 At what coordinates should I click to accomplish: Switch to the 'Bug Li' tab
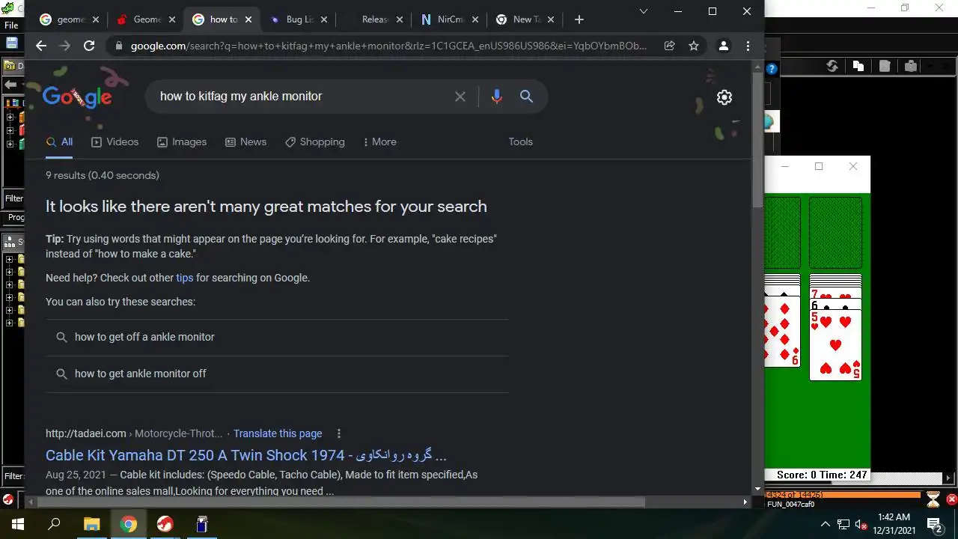click(299, 19)
